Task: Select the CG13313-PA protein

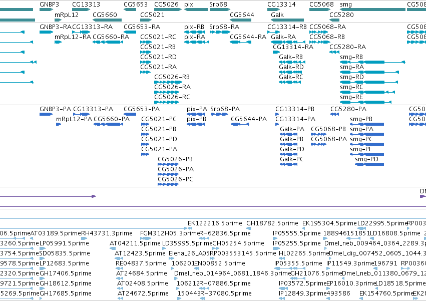Action: [82, 114]
